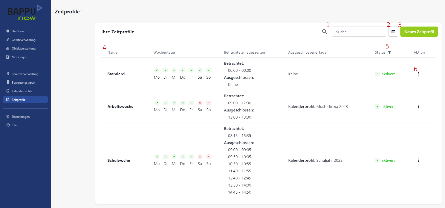The width and height of the screenshot is (445, 208).
Task: Click the 00:00 - 00:00 time range
Action: tap(239, 70)
